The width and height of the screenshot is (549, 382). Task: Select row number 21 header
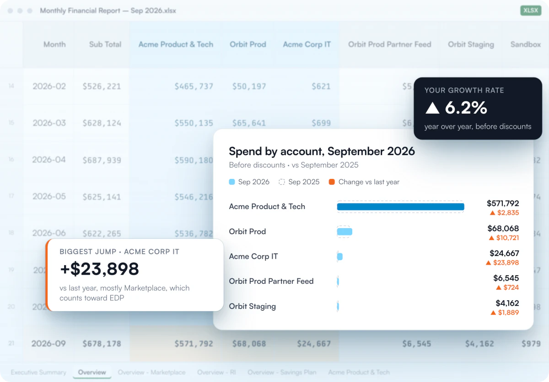click(11, 343)
